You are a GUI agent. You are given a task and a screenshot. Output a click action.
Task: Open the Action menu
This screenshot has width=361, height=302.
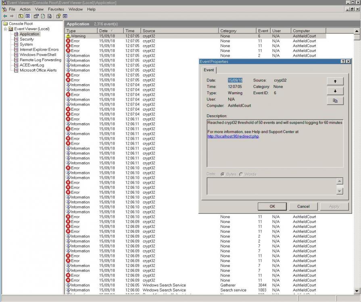point(25,9)
